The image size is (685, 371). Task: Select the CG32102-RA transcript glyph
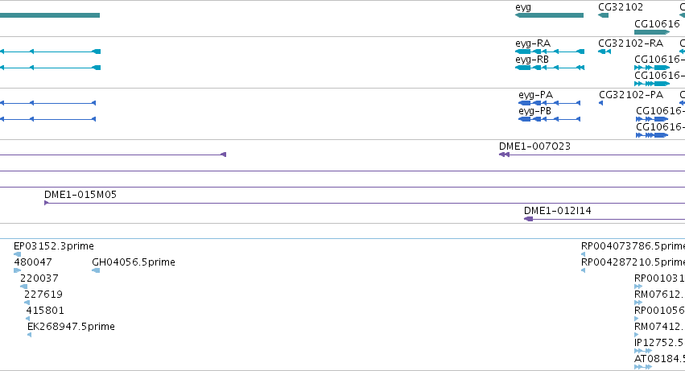click(x=605, y=52)
